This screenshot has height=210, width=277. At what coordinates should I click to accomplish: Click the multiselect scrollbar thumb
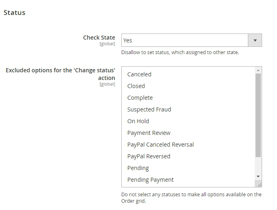click(258, 115)
